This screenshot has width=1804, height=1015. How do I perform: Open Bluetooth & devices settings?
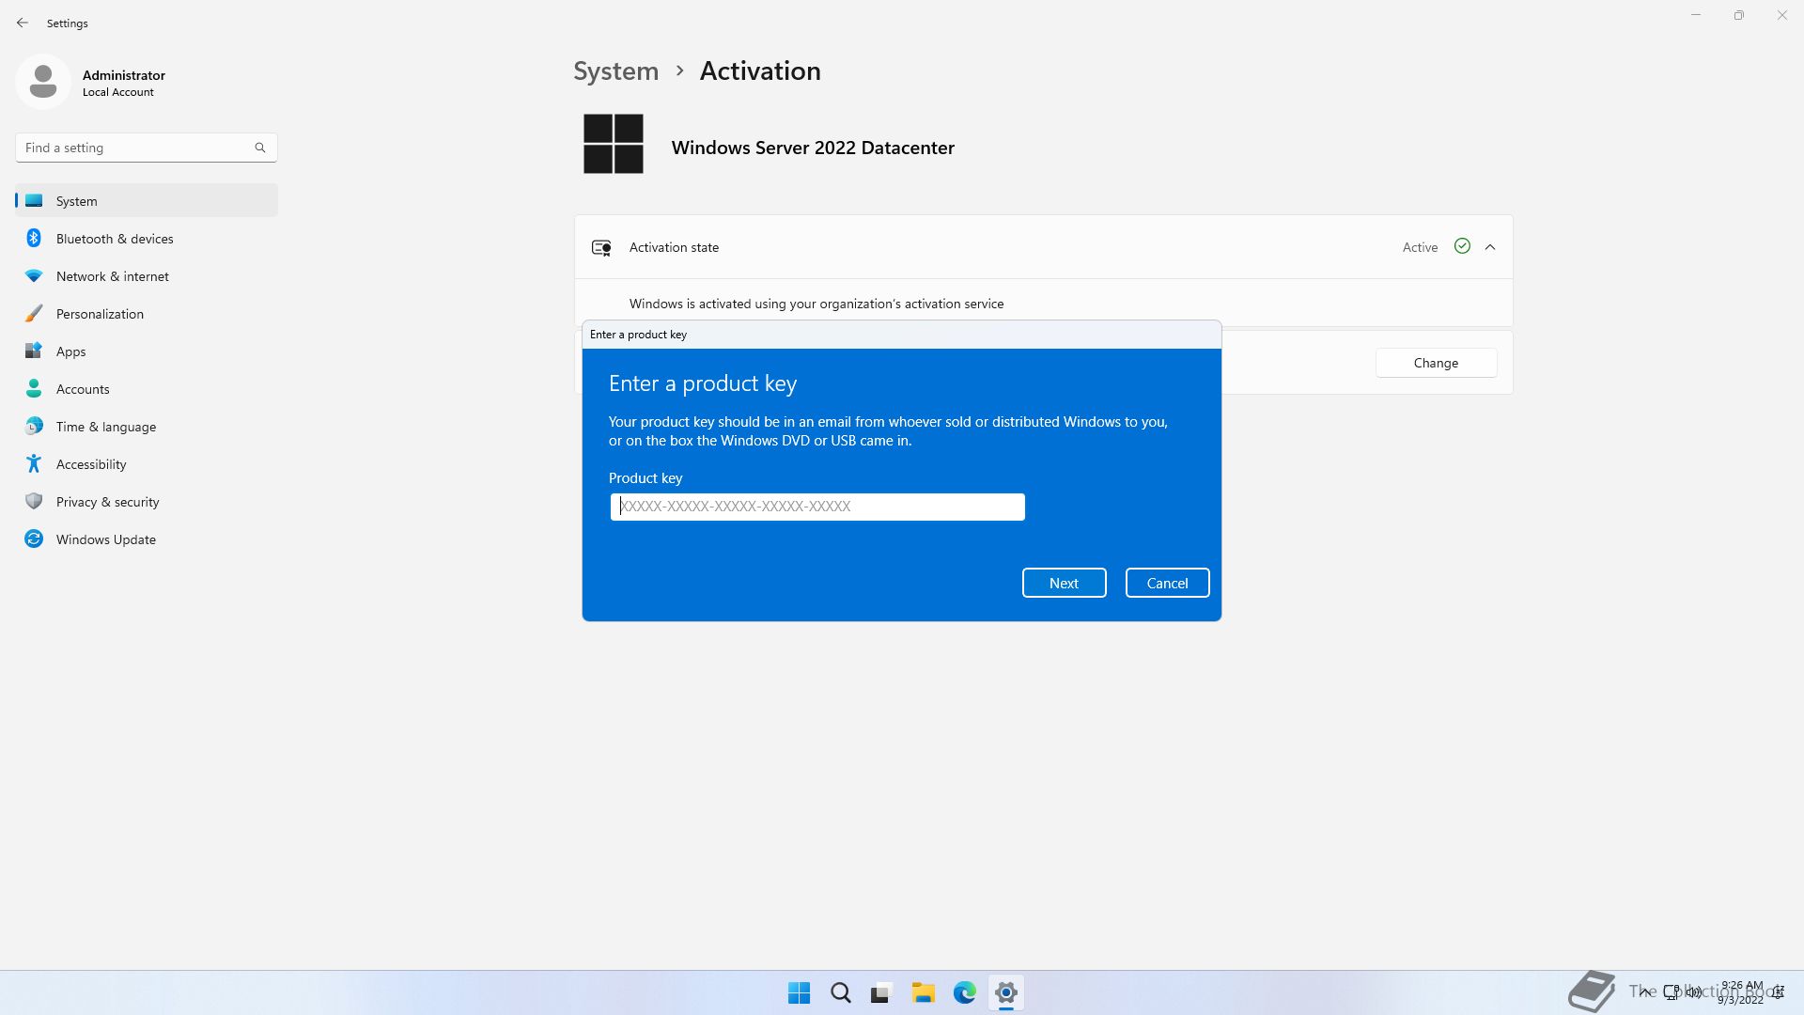point(114,239)
